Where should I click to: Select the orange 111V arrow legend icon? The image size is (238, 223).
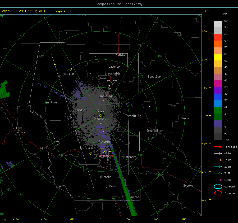pyautogui.click(x=218, y=160)
